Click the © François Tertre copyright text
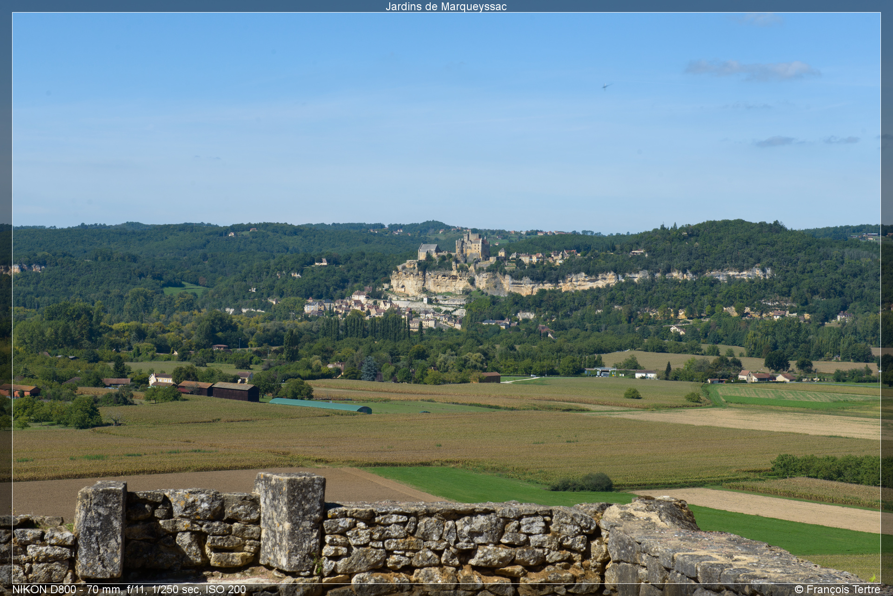Viewport: 893px width, 596px height. pos(837,589)
